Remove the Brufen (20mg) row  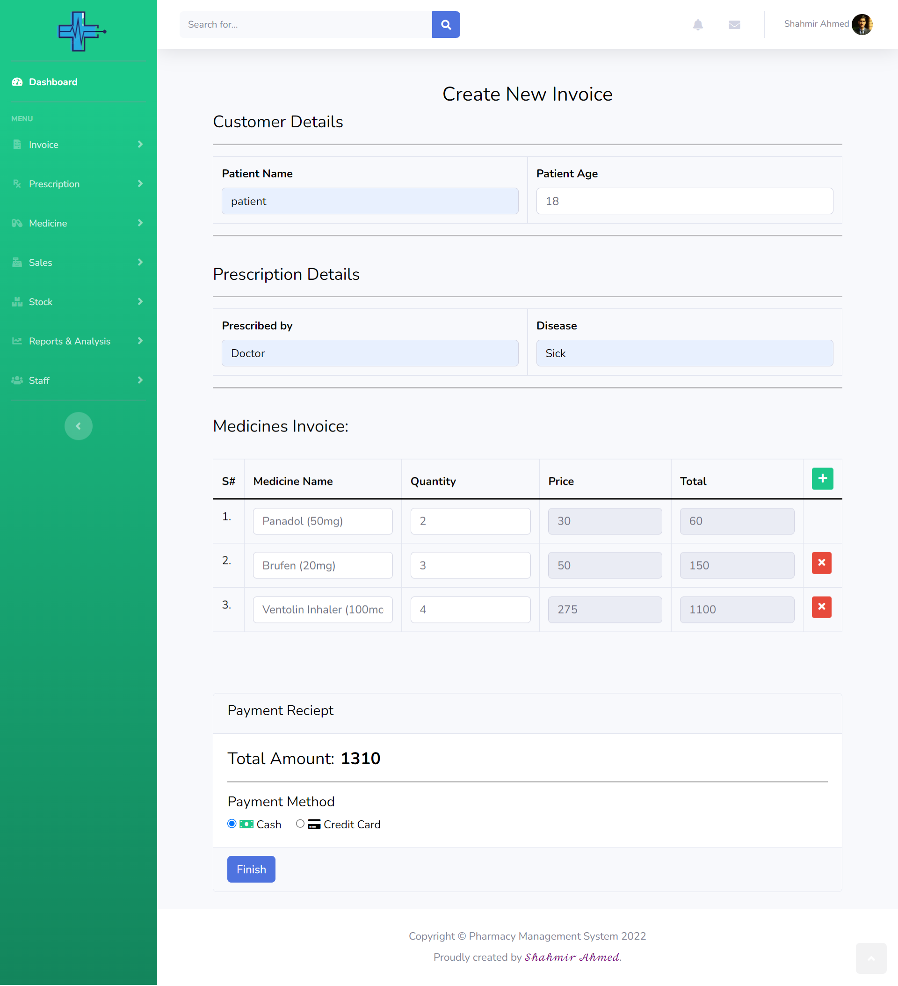pos(821,563)
